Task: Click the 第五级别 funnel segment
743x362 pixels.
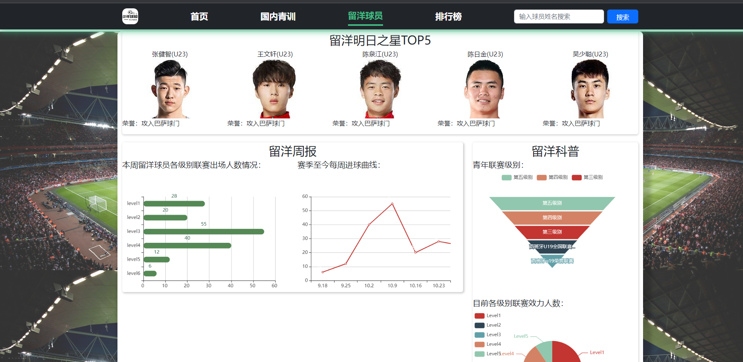Action: coord(552,203)
